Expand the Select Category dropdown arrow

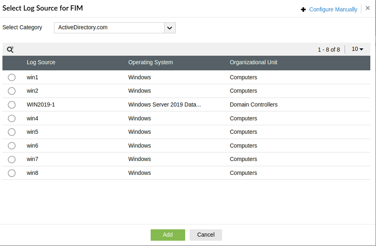point(170,28)
